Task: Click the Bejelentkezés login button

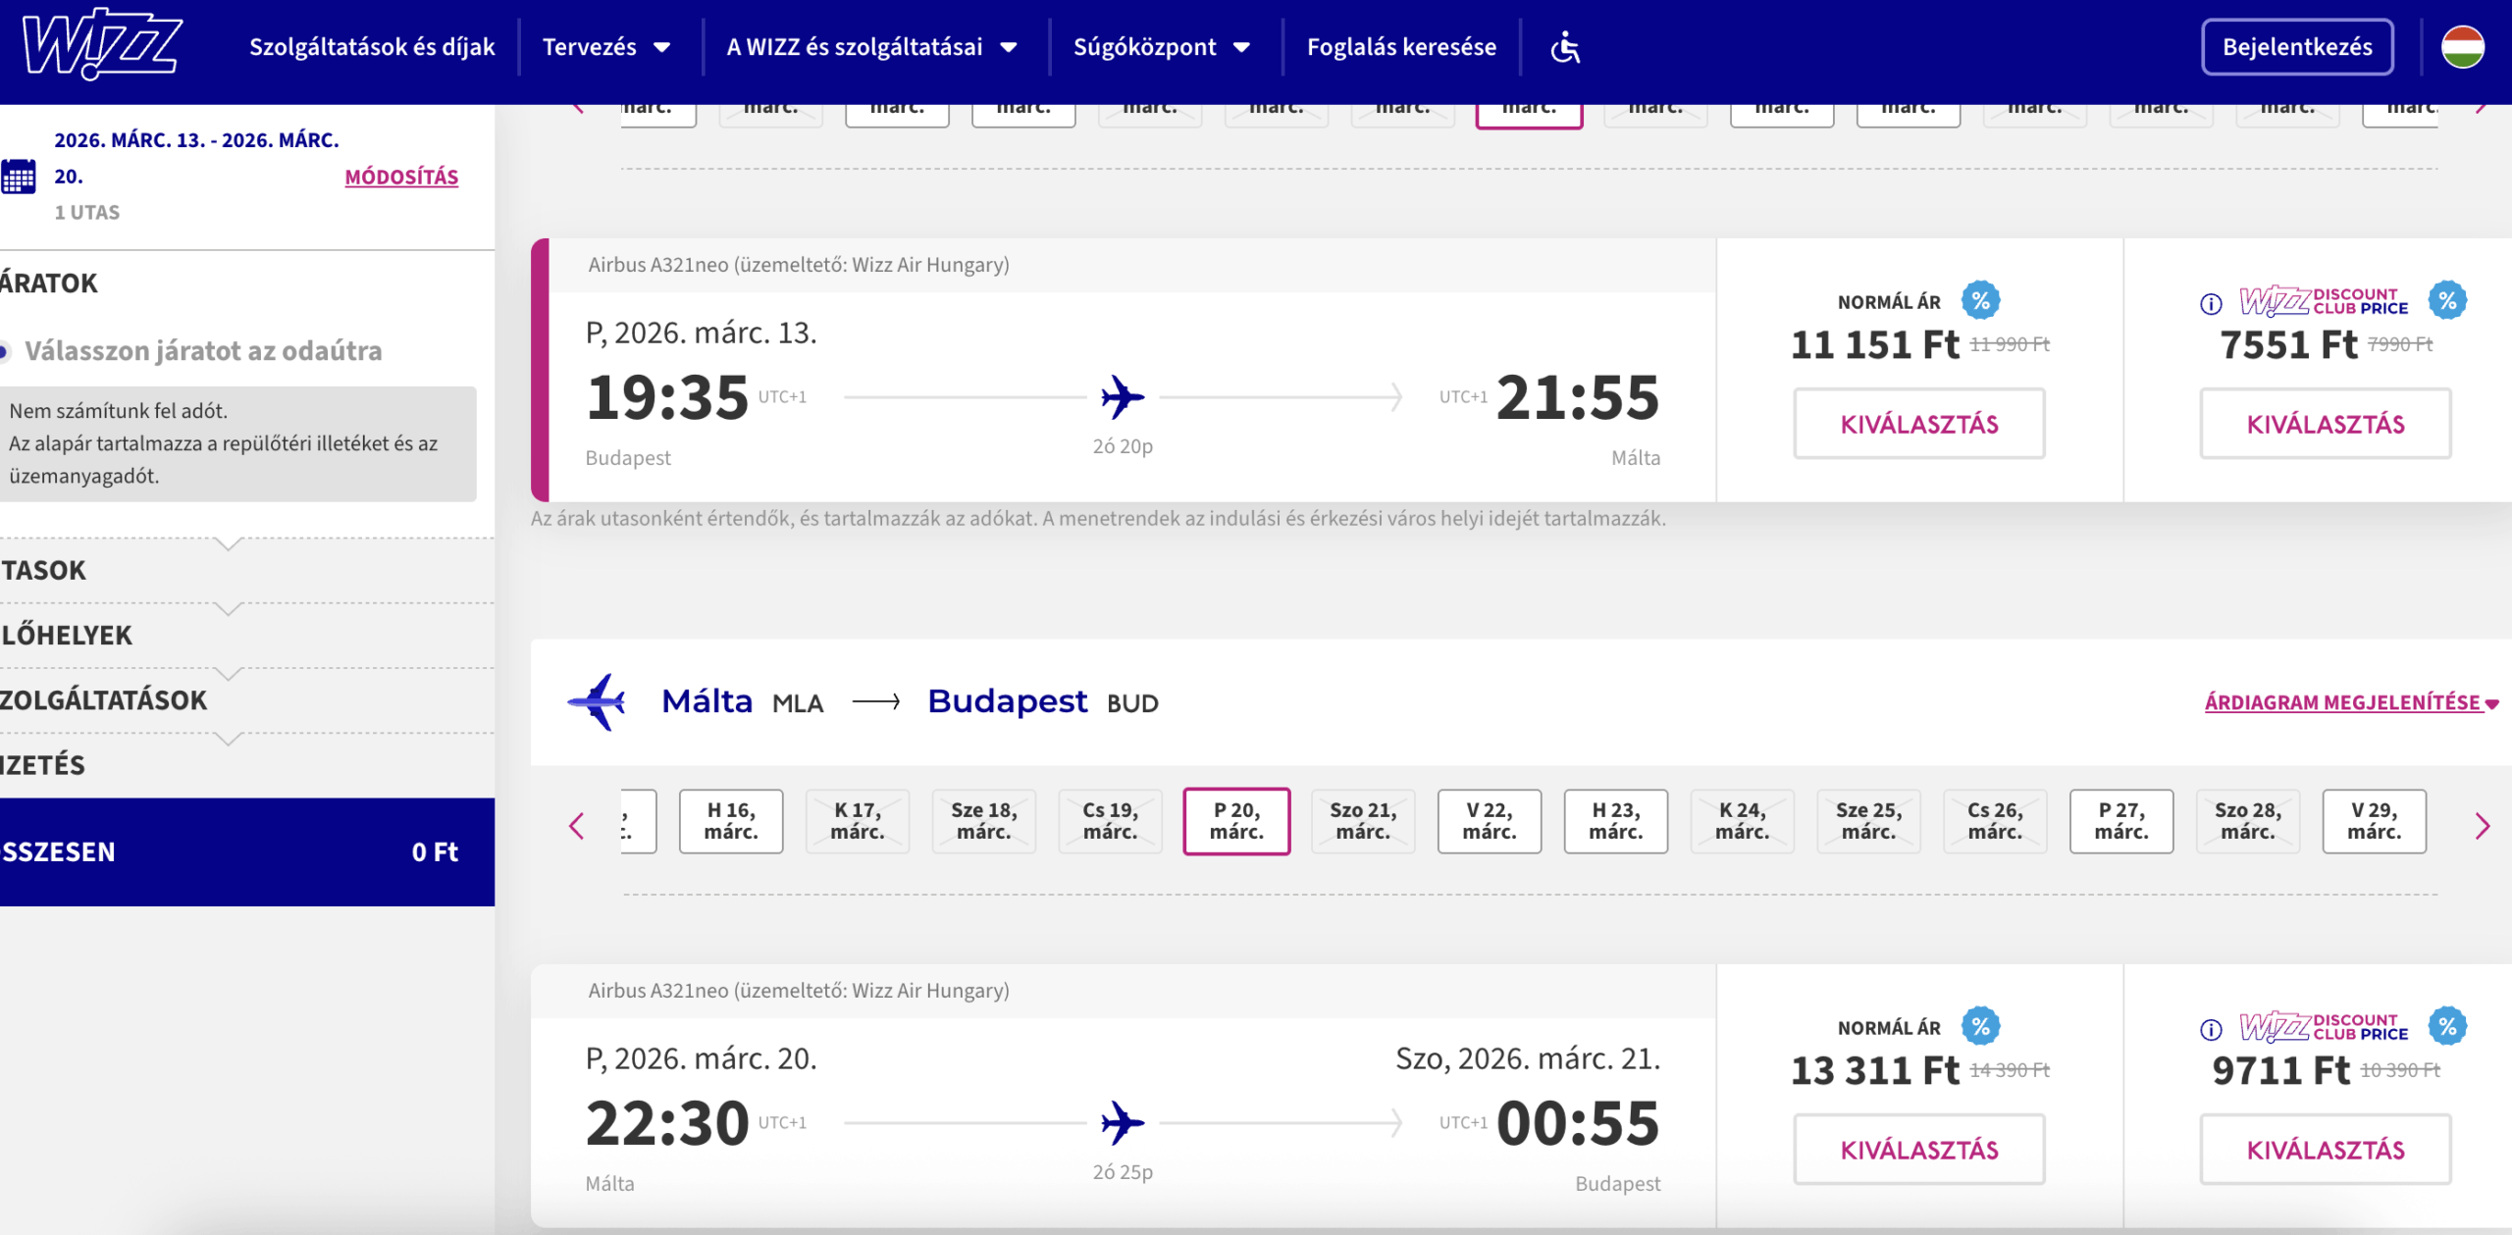Action: [x=2297, y=47]
